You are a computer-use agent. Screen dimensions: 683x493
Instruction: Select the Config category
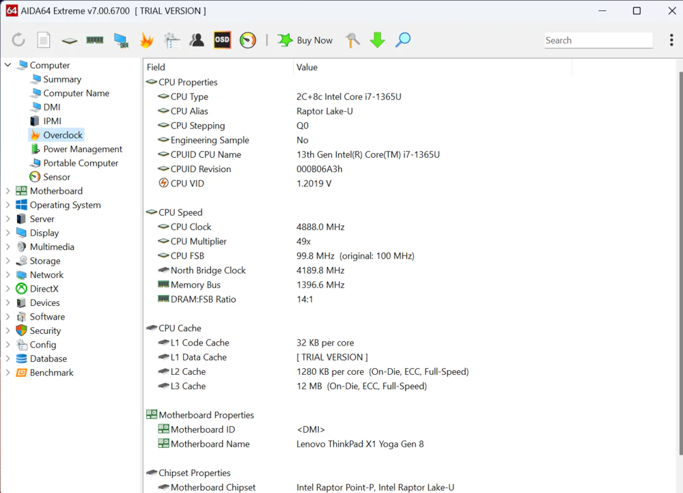(42, 345)
